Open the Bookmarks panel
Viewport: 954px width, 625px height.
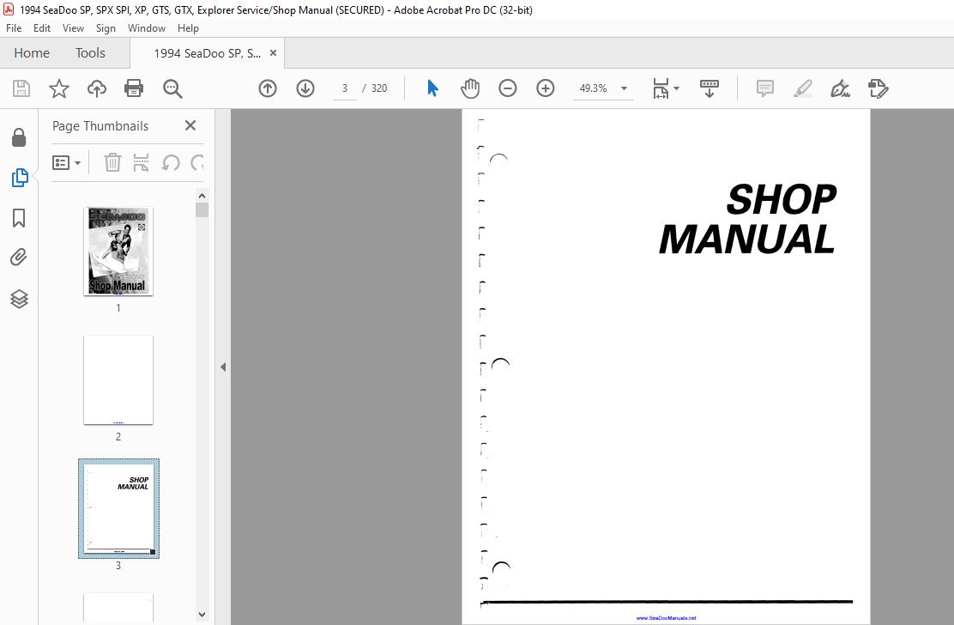coord(19,218)
